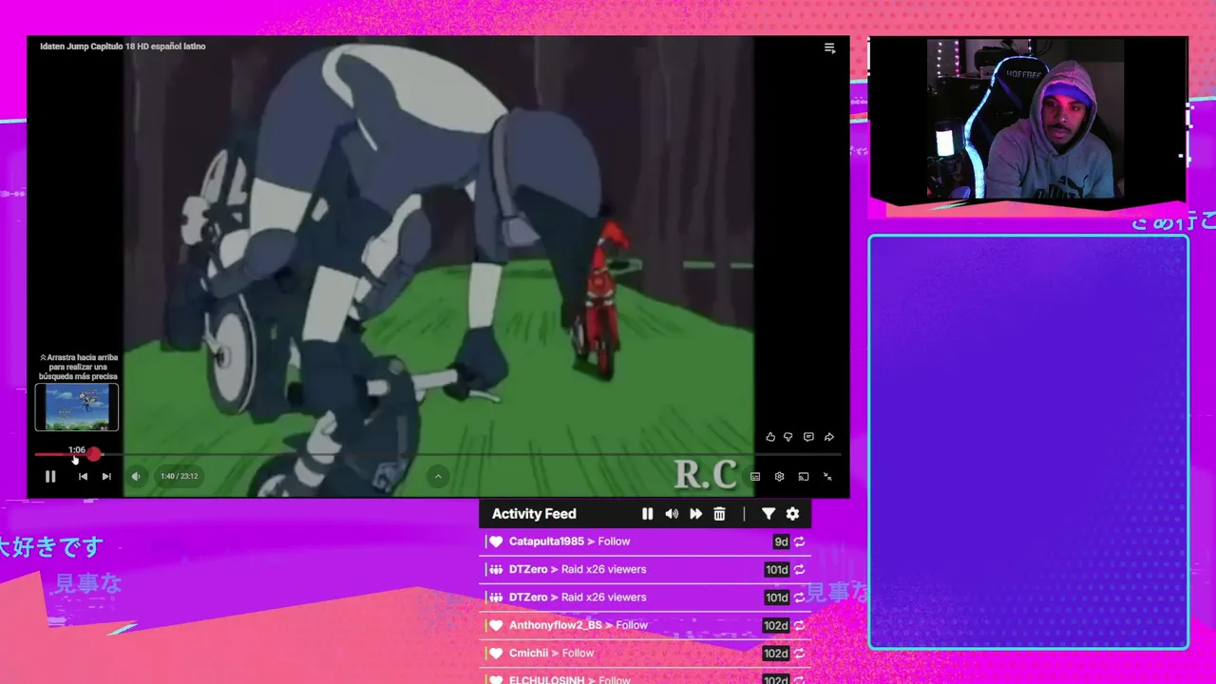Image resolution: width=1216 pixels, height=684 pixels.
Task: Open the Activity Feed settings gear
Action: click(792, 514)
